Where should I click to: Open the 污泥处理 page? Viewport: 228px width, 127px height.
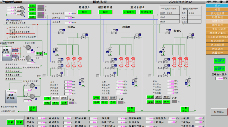point(217,48)
